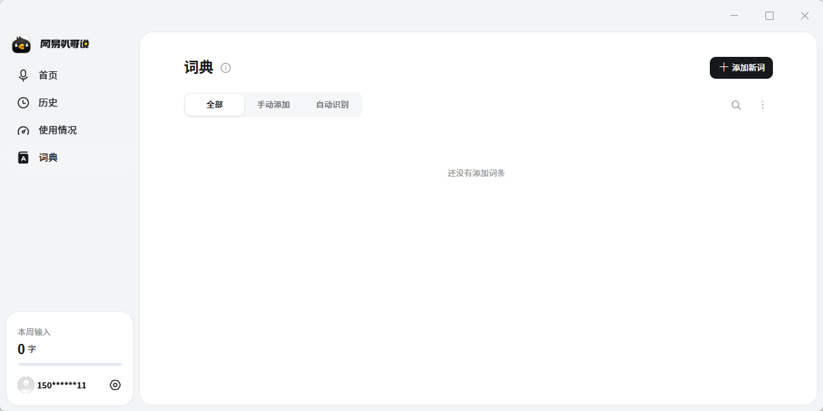Click the account name 150******11

[62, 386]
